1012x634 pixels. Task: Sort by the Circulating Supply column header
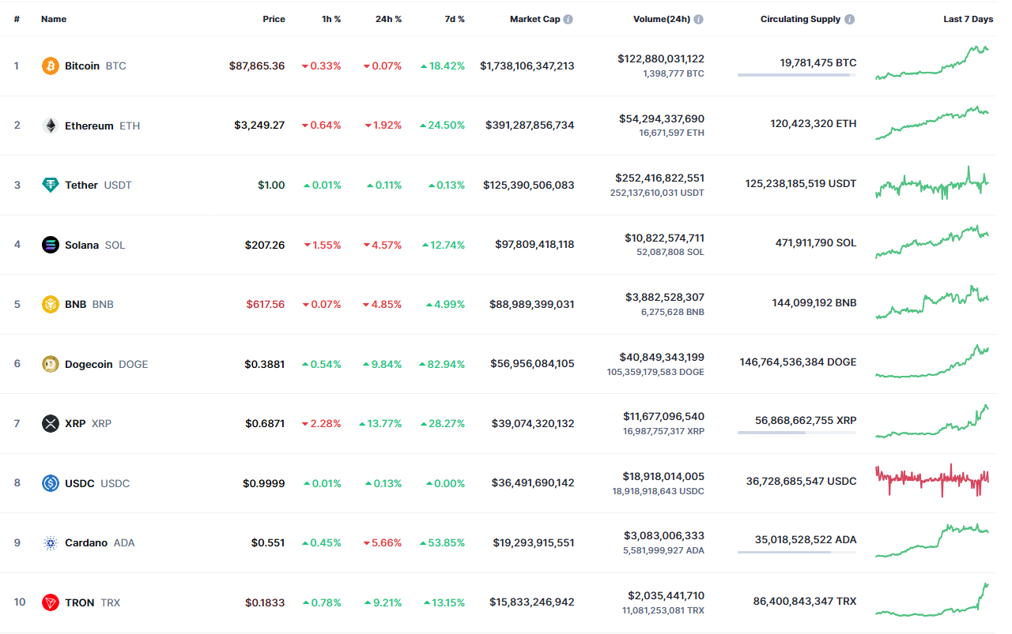801,19
